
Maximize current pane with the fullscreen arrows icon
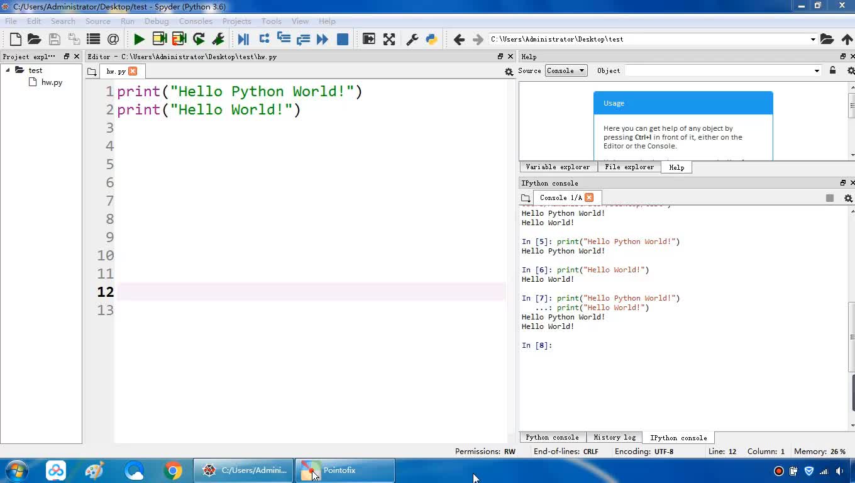(x=389, y=39)
